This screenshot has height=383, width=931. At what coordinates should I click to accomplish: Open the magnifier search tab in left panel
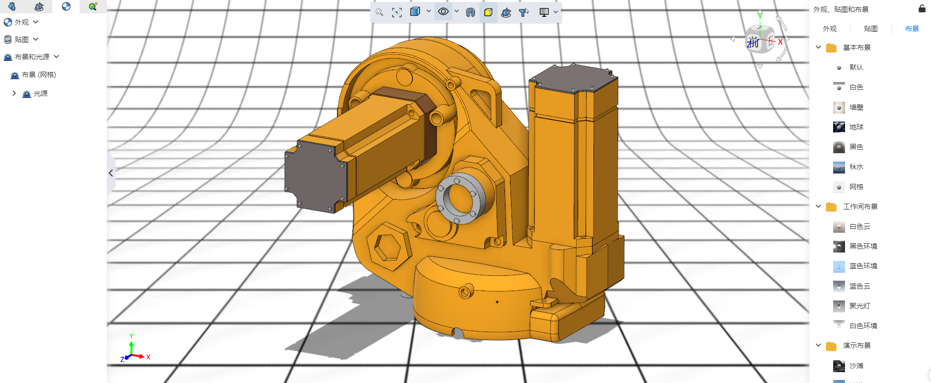click(x=92, y=6)
